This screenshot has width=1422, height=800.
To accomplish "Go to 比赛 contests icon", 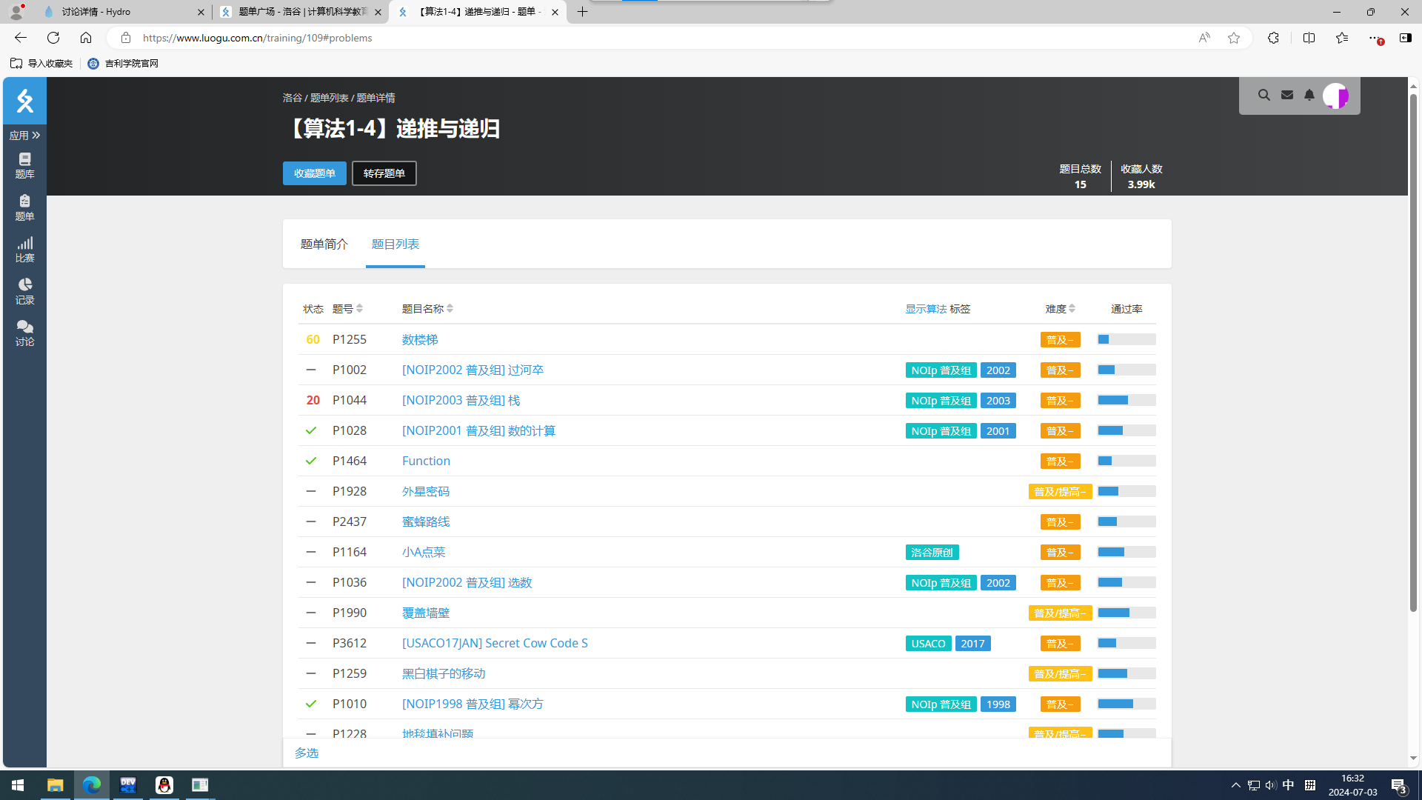I will pos(24,250).
